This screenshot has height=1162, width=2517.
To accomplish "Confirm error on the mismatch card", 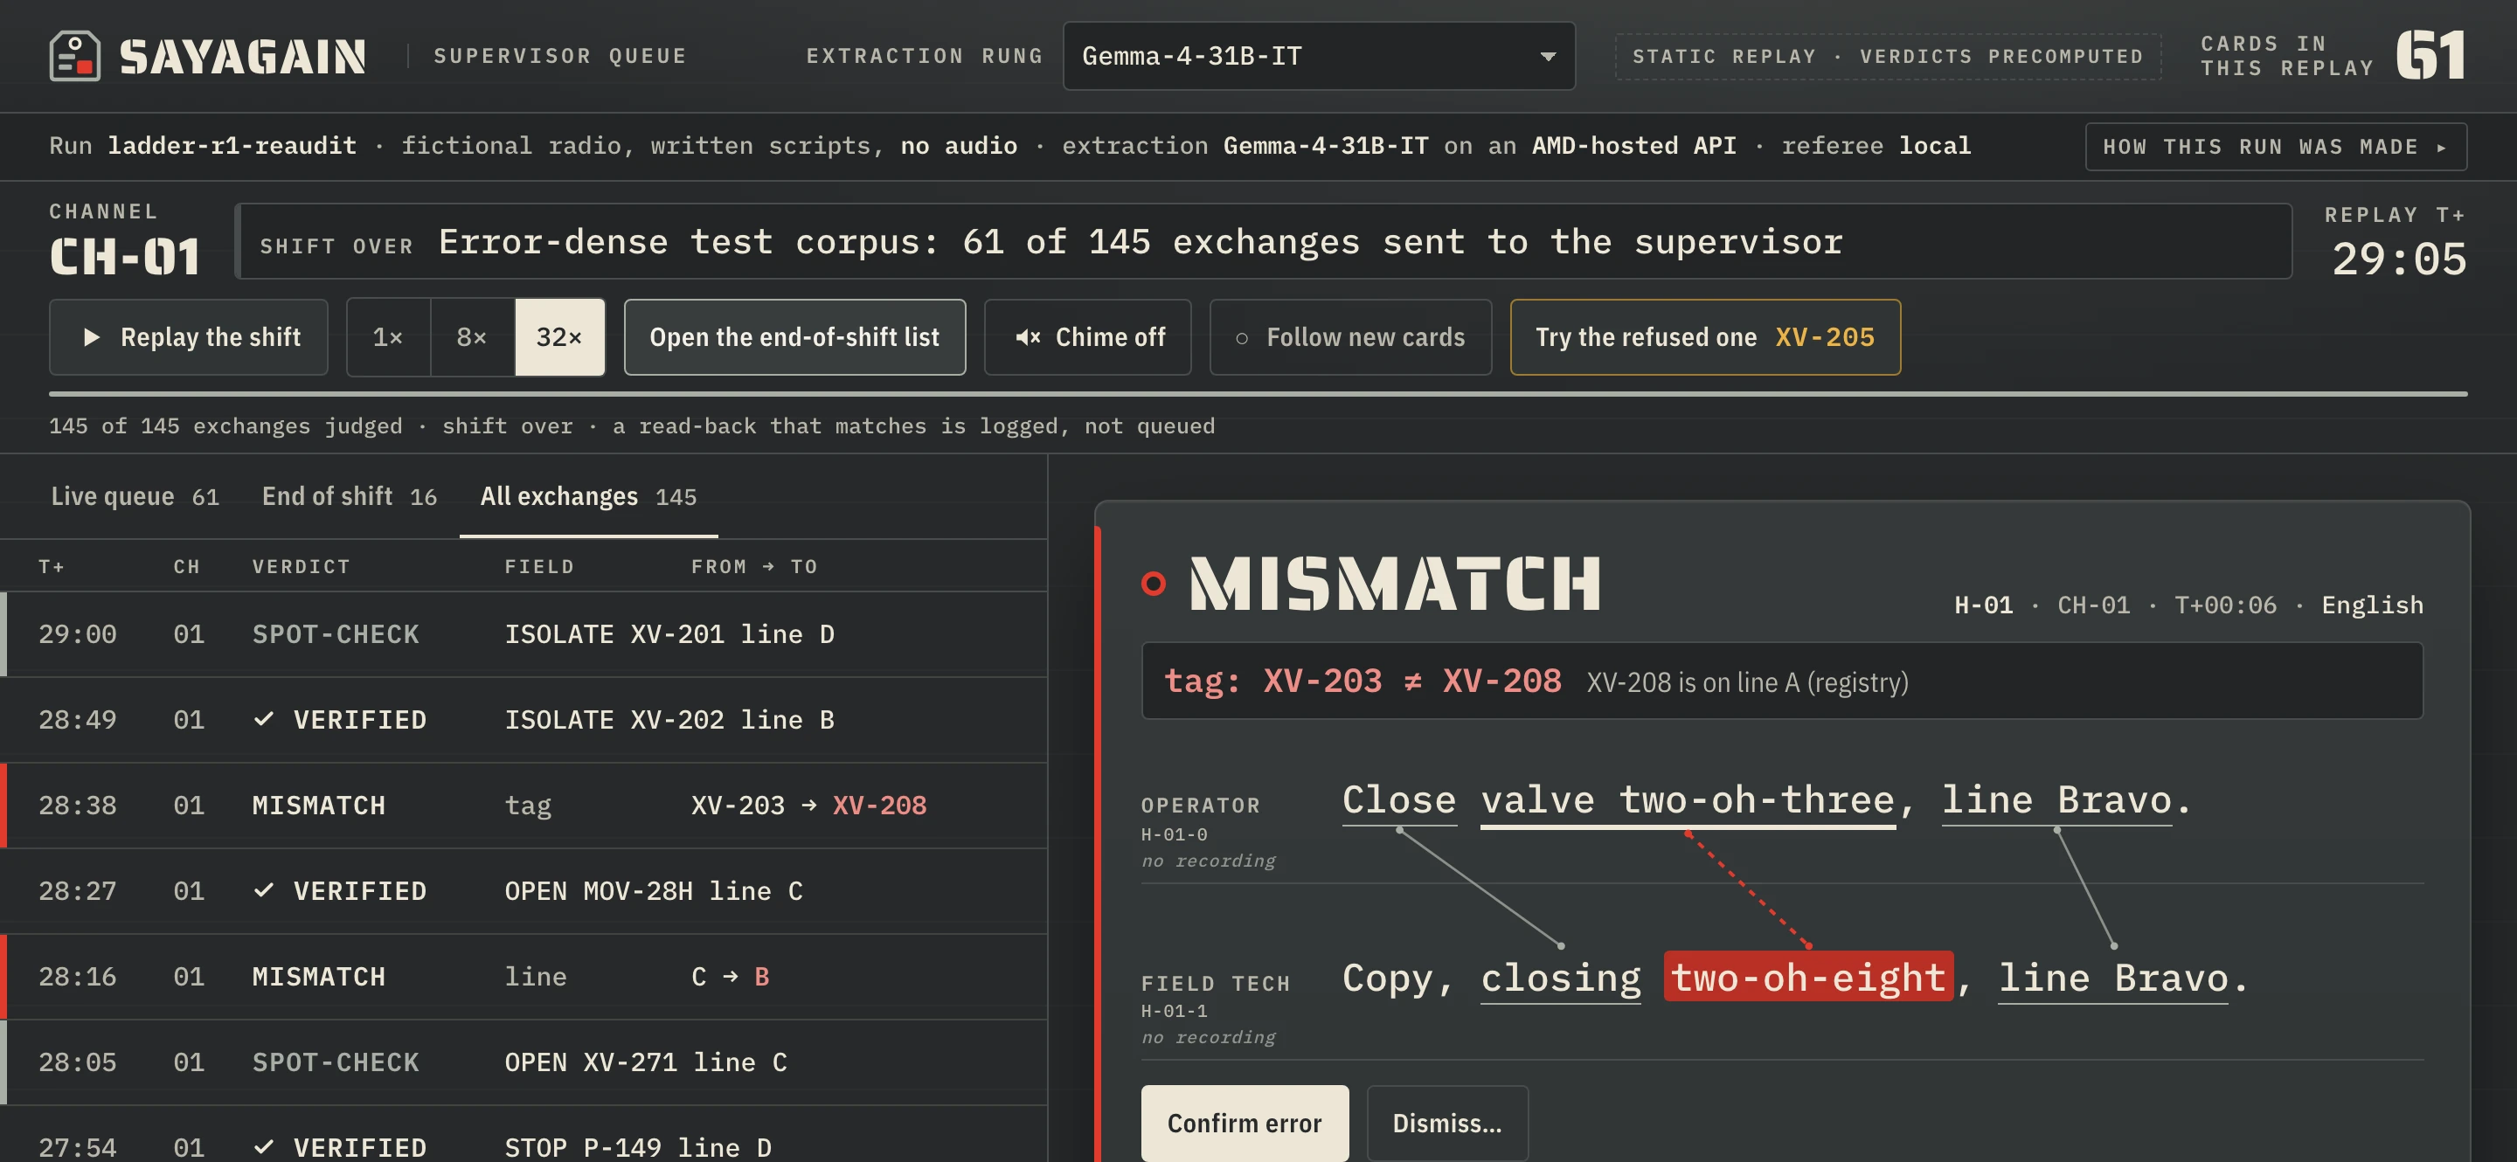I will point(1245,1123).
